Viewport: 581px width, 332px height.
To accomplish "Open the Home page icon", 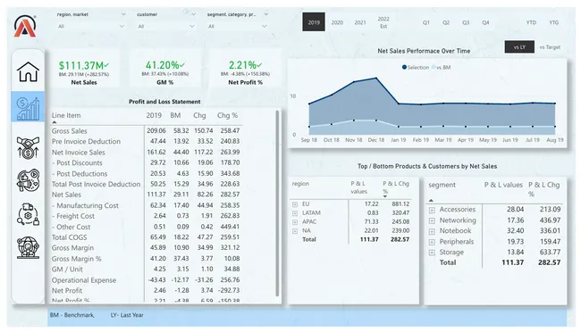I will 28,71.
